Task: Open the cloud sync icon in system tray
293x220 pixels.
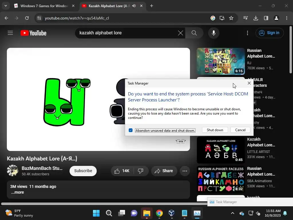Action: pos(241,213)
